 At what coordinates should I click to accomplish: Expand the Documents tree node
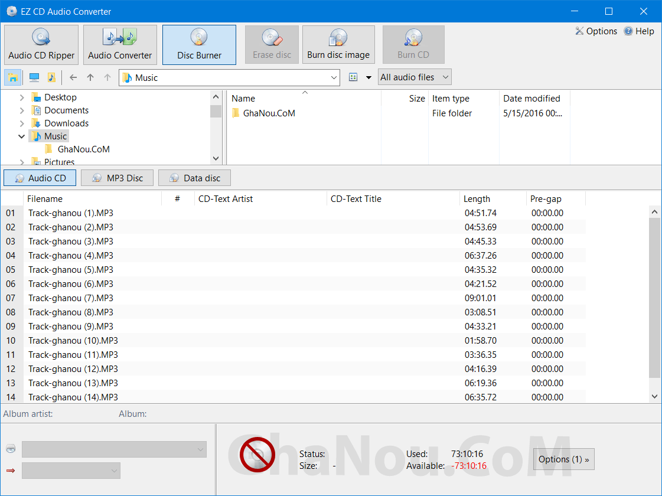click(x=22, y=110)
